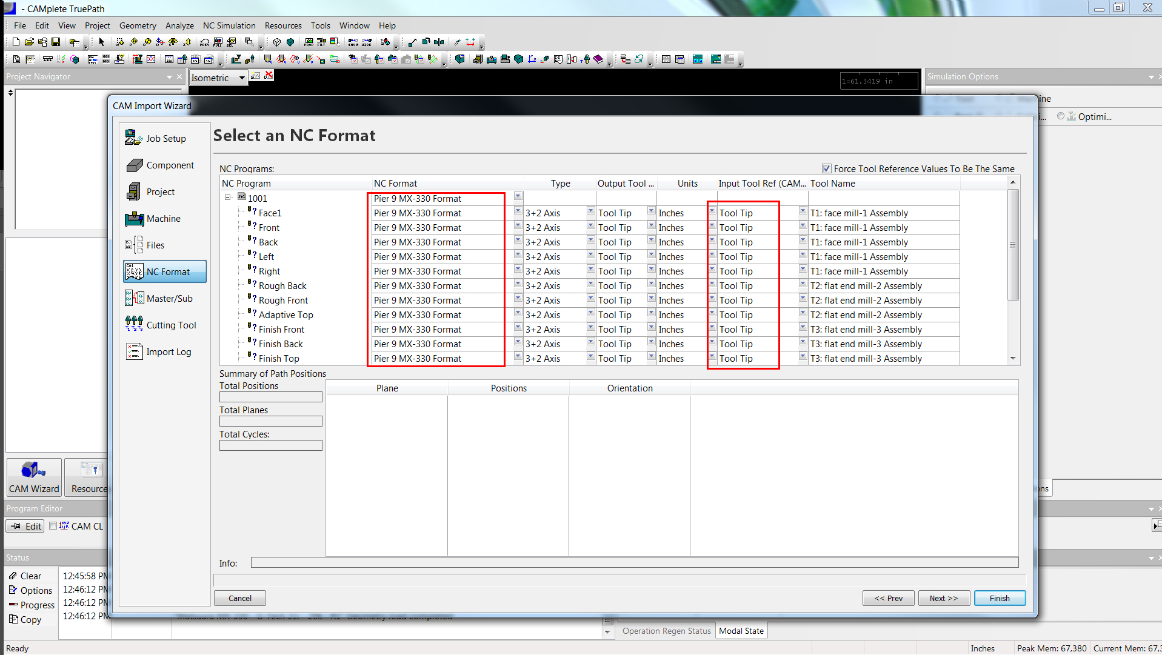Viewport: 1162px width, 655px height.
Task: Collapse the 1001 NC program tree node
Action: pos(228,198)
